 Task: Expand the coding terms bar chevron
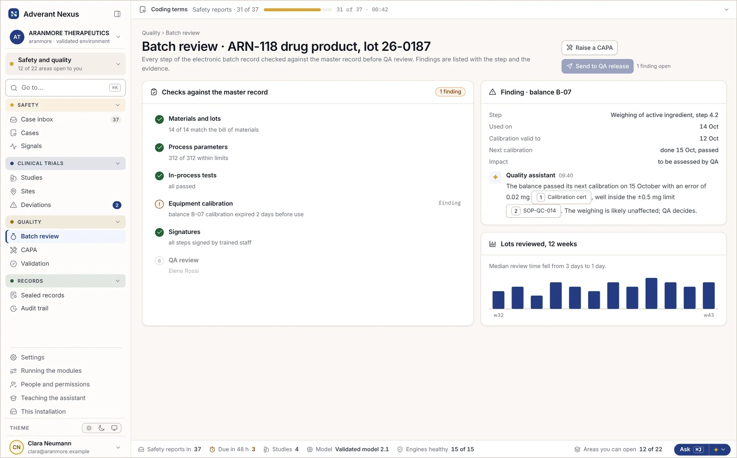(726, 10)
